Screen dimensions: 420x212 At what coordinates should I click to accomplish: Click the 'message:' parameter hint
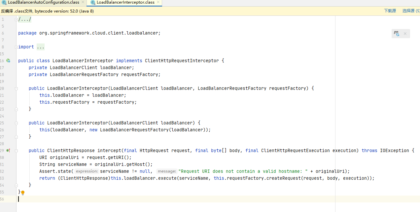coord(166,171)
